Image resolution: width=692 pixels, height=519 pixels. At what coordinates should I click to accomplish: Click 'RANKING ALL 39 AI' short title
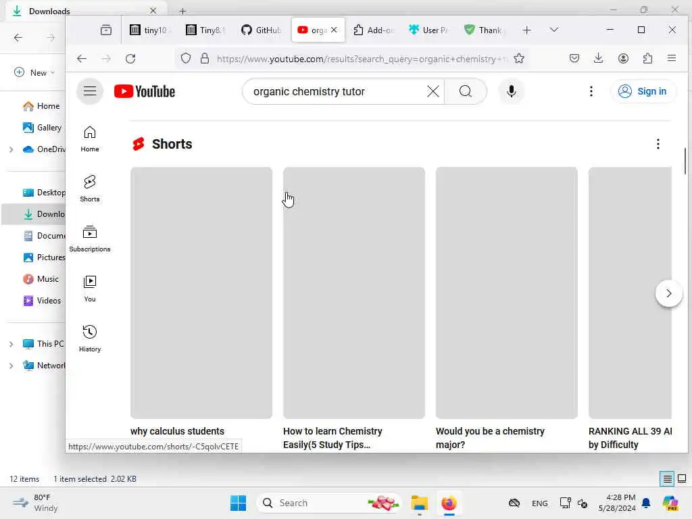click(631, 438)
